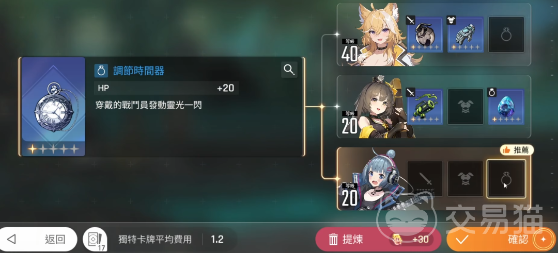Choose the empty ring slot of blonde character
This screenshot has height=253, width=558.
[506, 35]
